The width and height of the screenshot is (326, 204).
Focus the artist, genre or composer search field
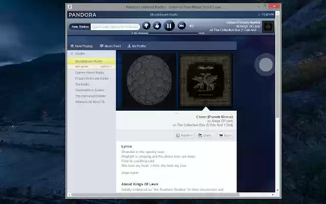point(115,27)
